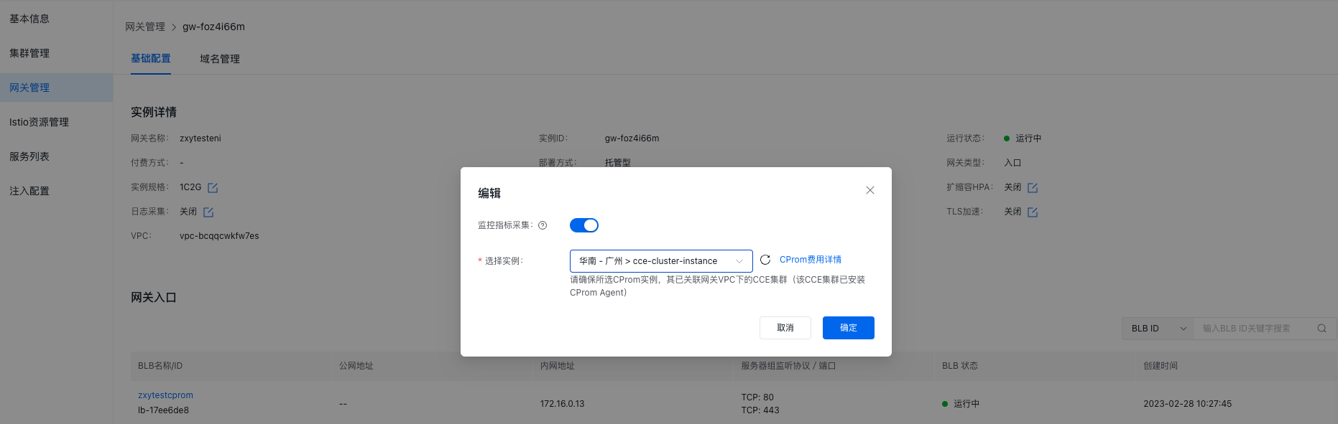1338x424 pixels.
Task: Open 服务列表 in the sidebar
Action: (x=29, y=156)
